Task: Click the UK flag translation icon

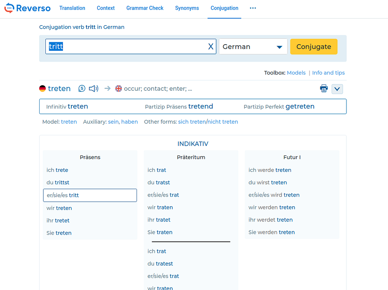Action: [x=118, y=88]
